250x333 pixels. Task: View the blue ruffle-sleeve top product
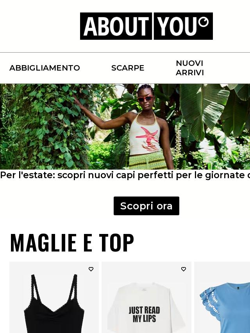(222, 297)
